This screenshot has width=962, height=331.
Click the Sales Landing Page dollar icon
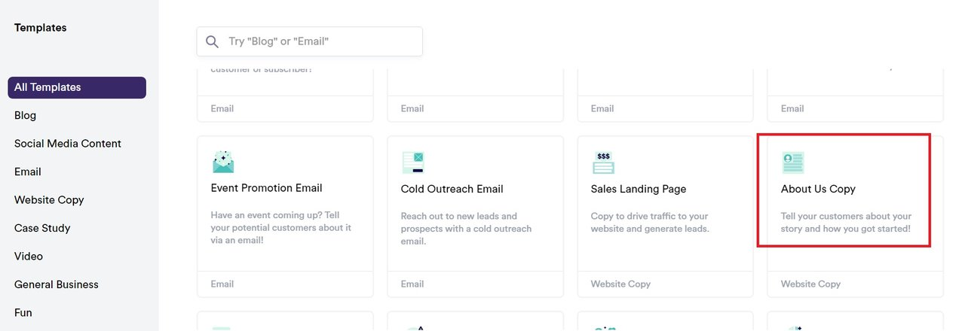tap(603, 162)
